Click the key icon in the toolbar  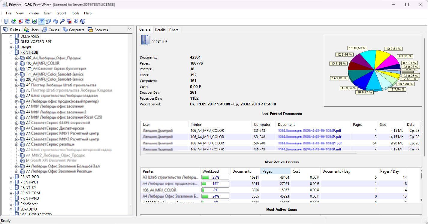62,21
